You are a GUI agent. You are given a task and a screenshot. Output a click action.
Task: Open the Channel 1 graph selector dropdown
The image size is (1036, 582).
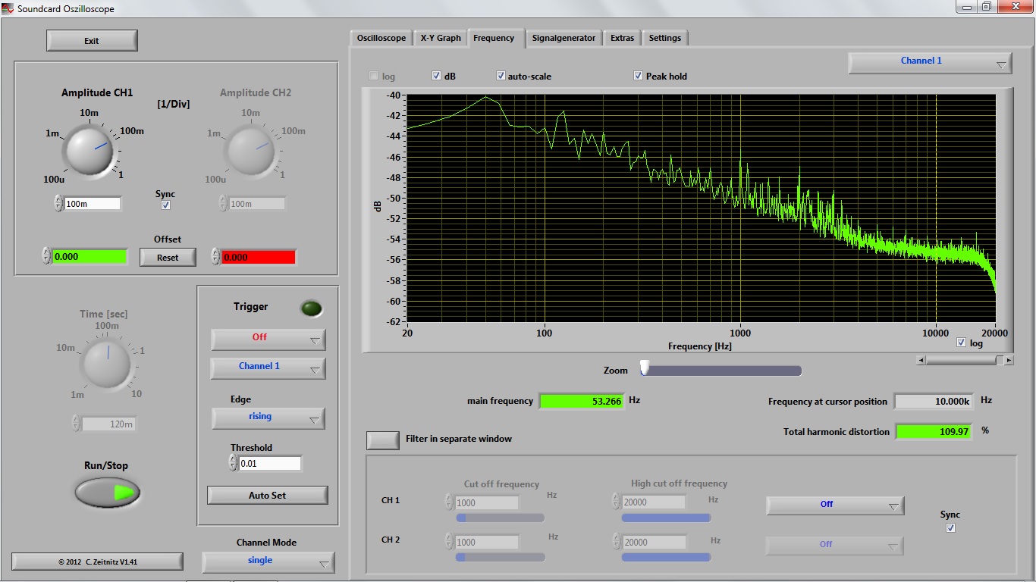930,63
